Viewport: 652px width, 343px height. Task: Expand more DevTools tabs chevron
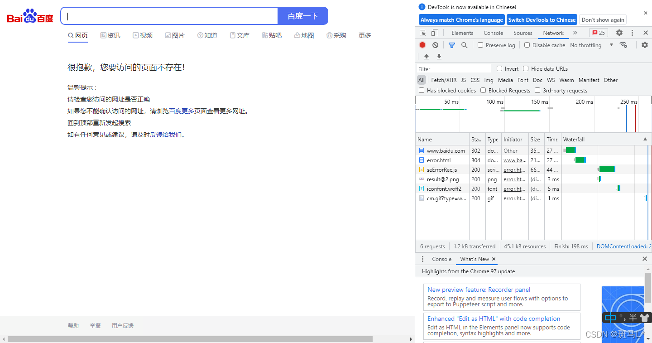tap(575, 33)
